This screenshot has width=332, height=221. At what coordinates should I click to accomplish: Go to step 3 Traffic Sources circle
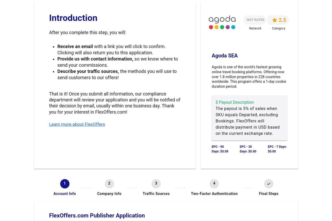click(156, 183)
